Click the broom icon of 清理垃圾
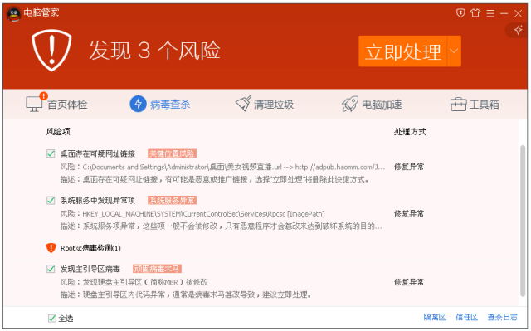 click(243, 104)
